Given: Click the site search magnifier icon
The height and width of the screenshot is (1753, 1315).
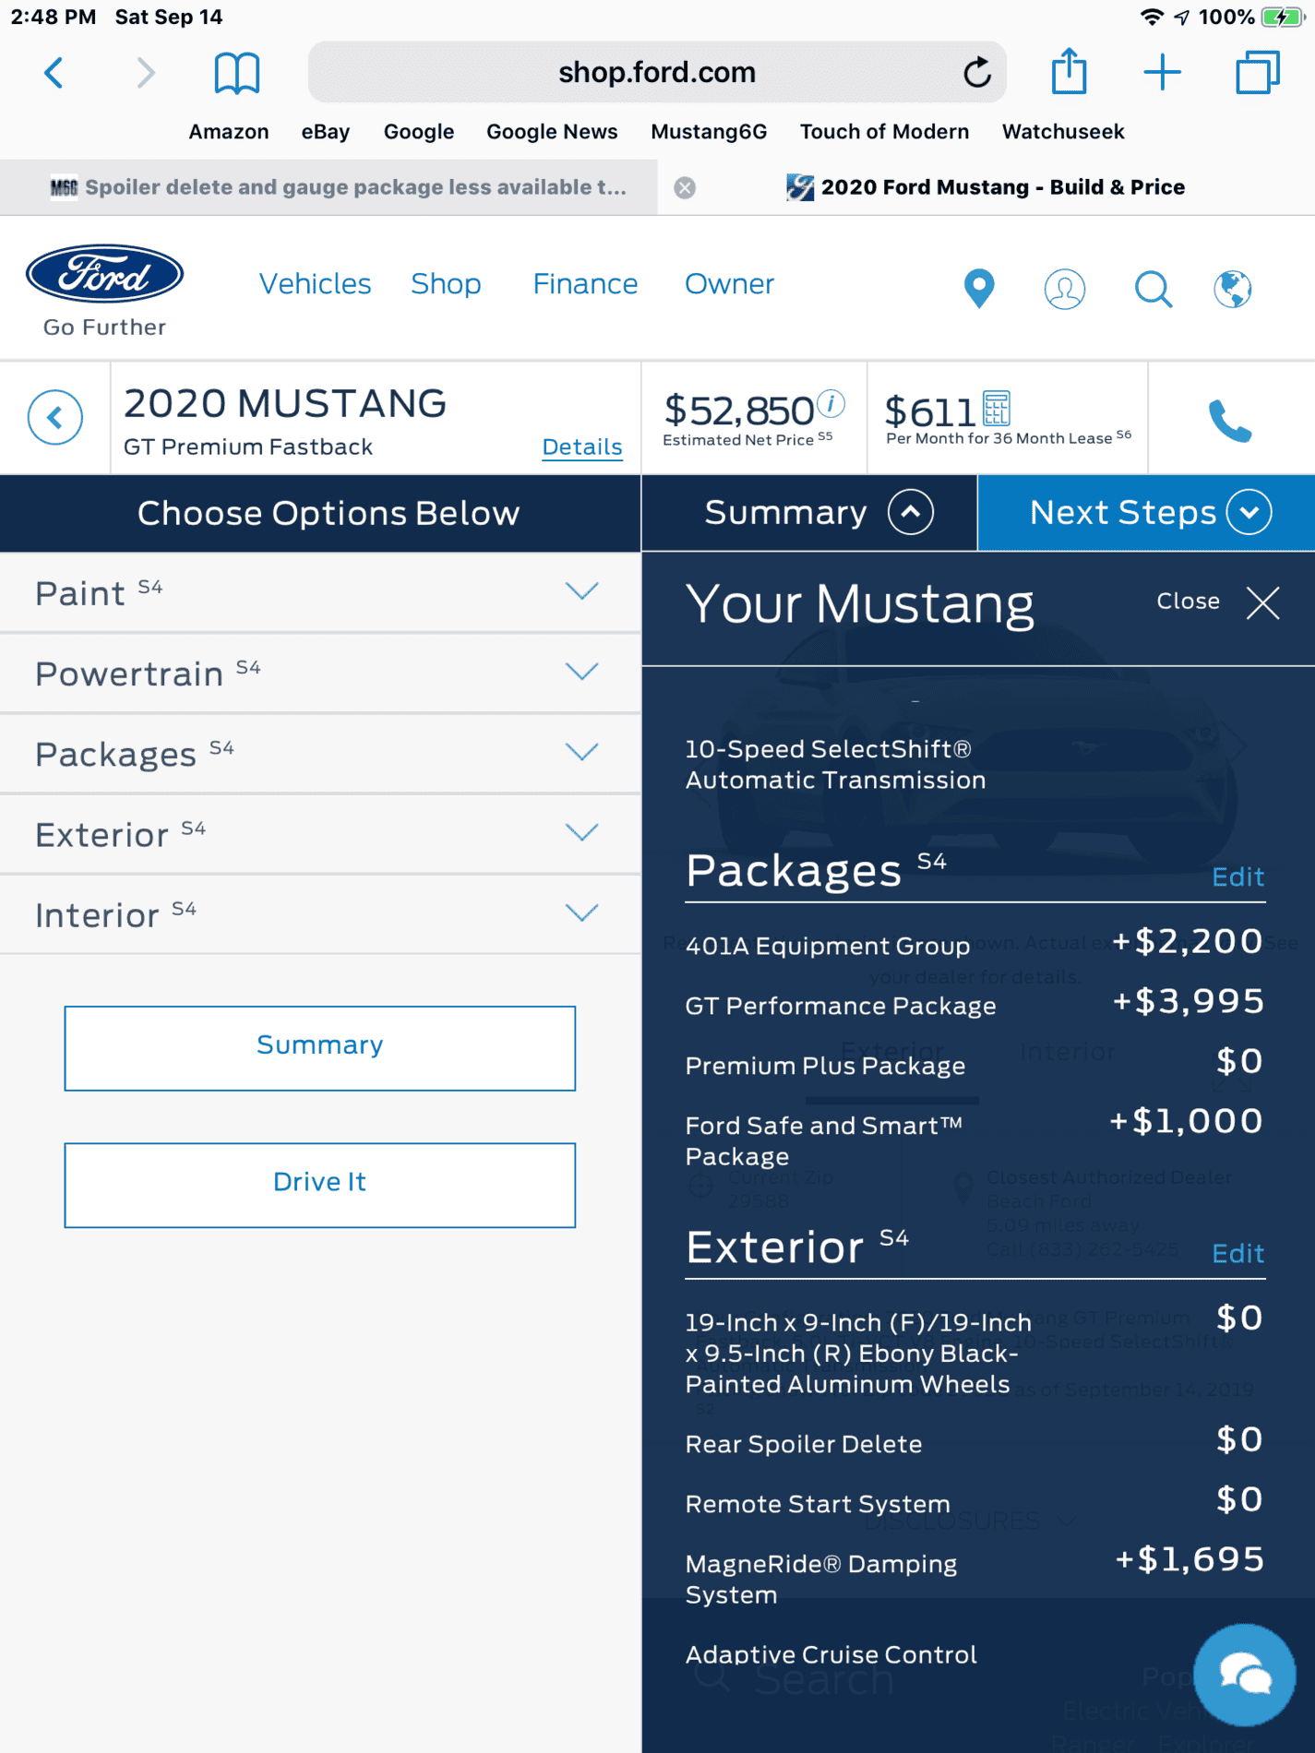Looking at the screenshot, I should 1153,289.
